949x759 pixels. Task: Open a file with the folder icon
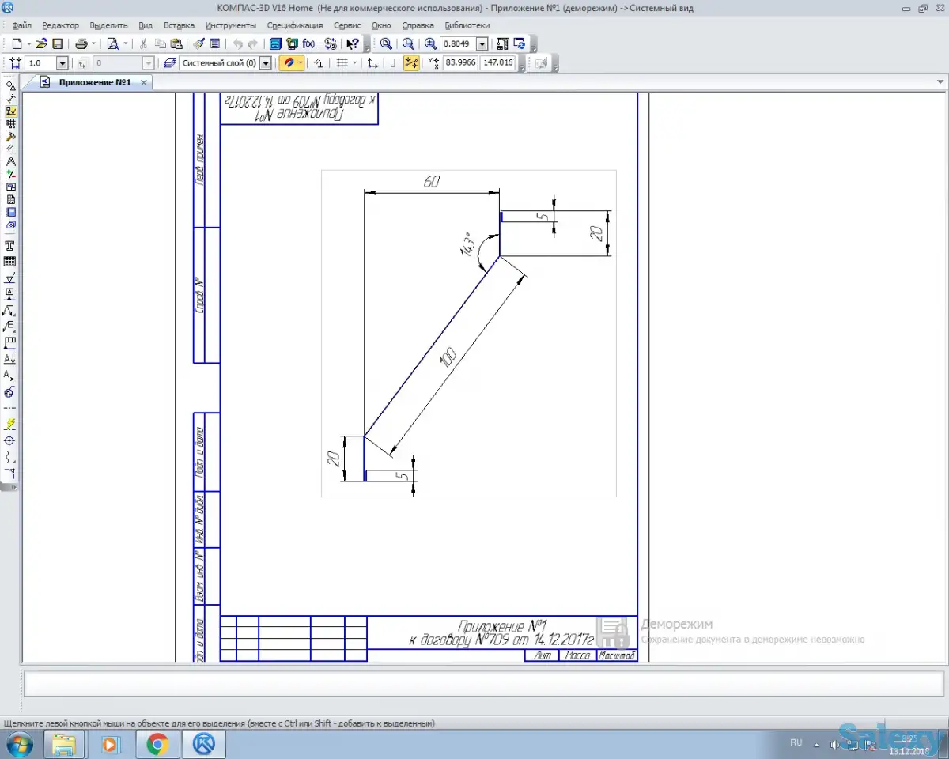(41, 44)
